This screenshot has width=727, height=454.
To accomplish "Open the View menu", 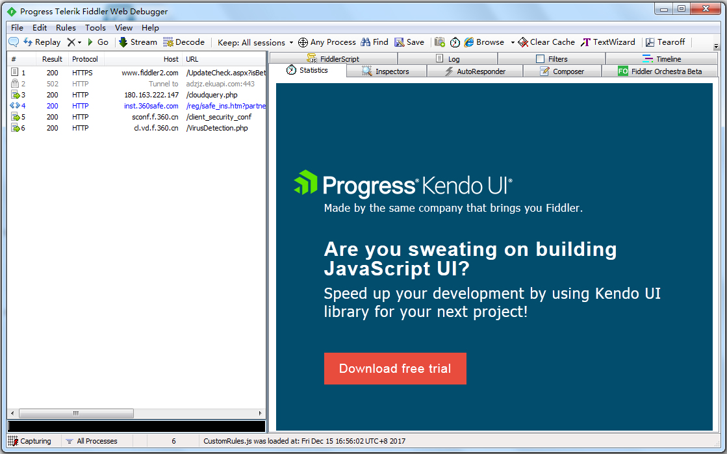I will tap(124, 28).
